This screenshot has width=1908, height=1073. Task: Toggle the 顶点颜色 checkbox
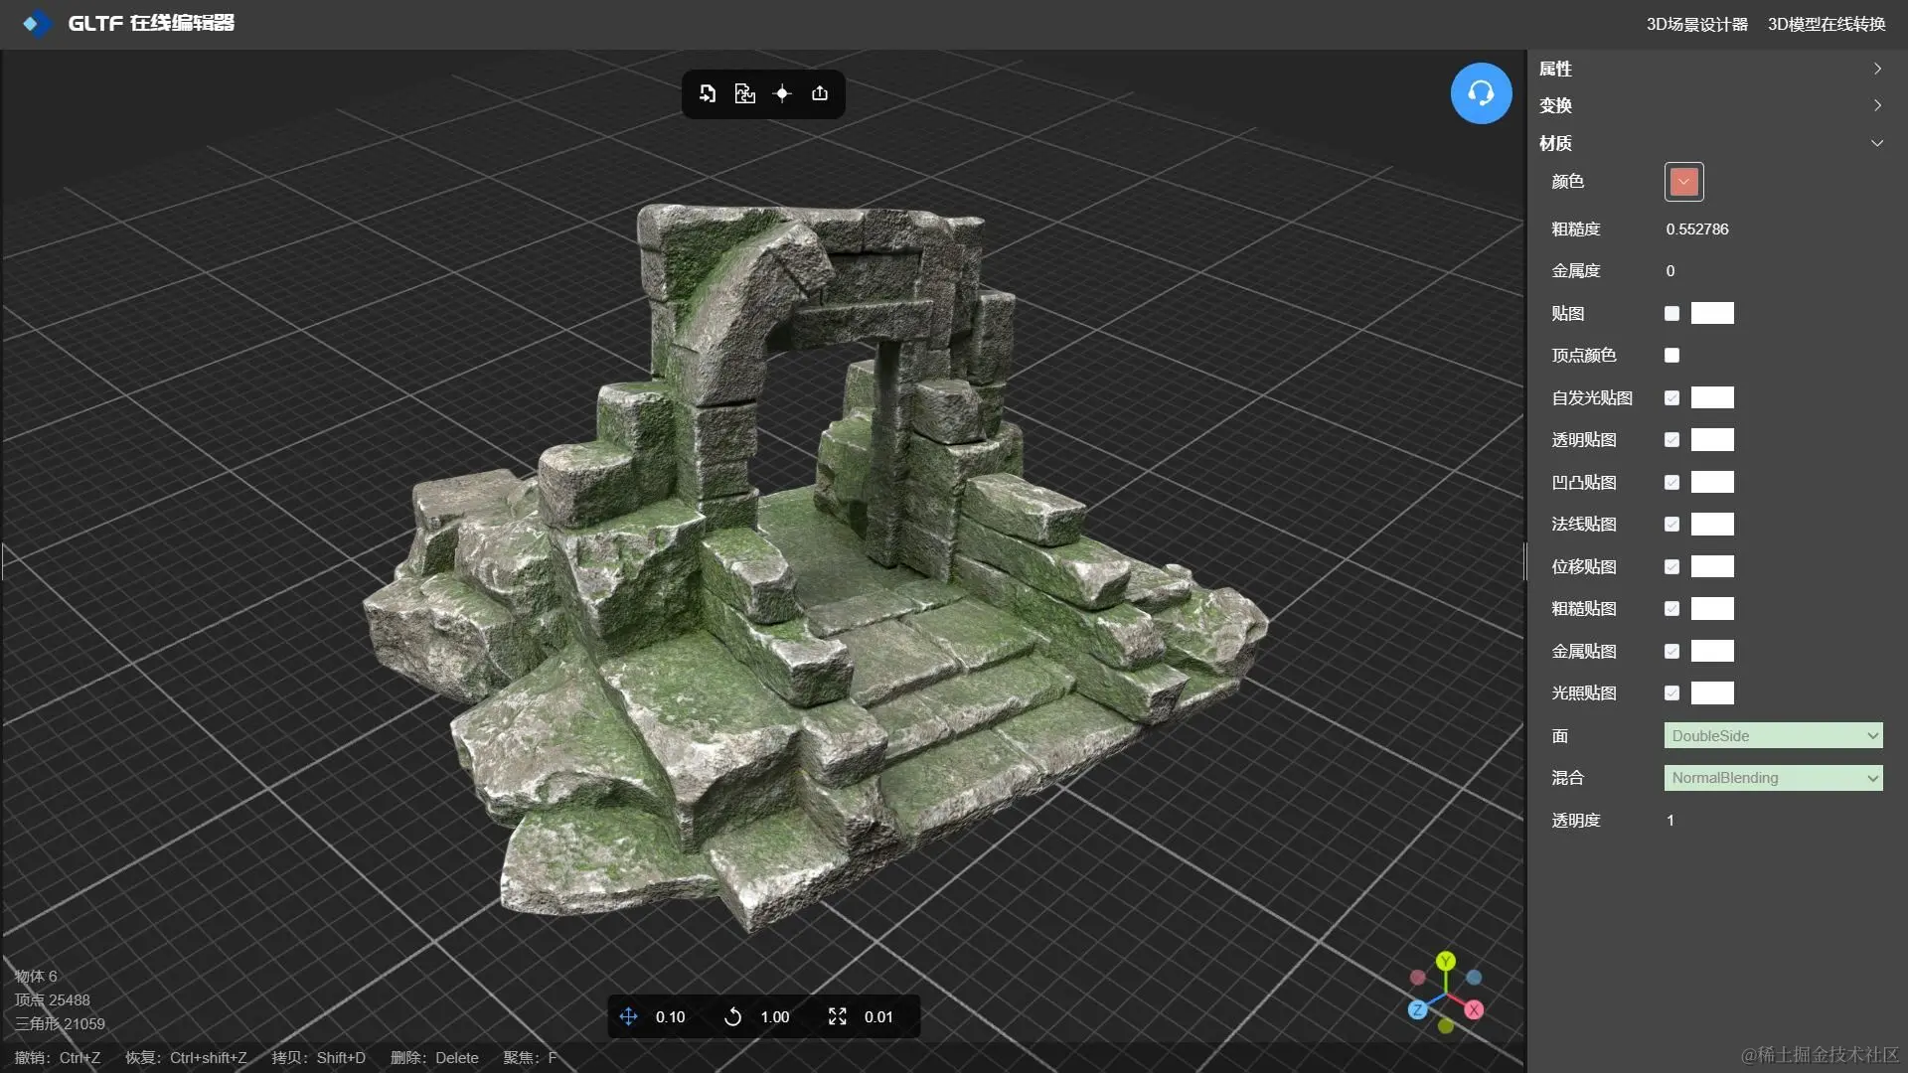click(1671, 356)
